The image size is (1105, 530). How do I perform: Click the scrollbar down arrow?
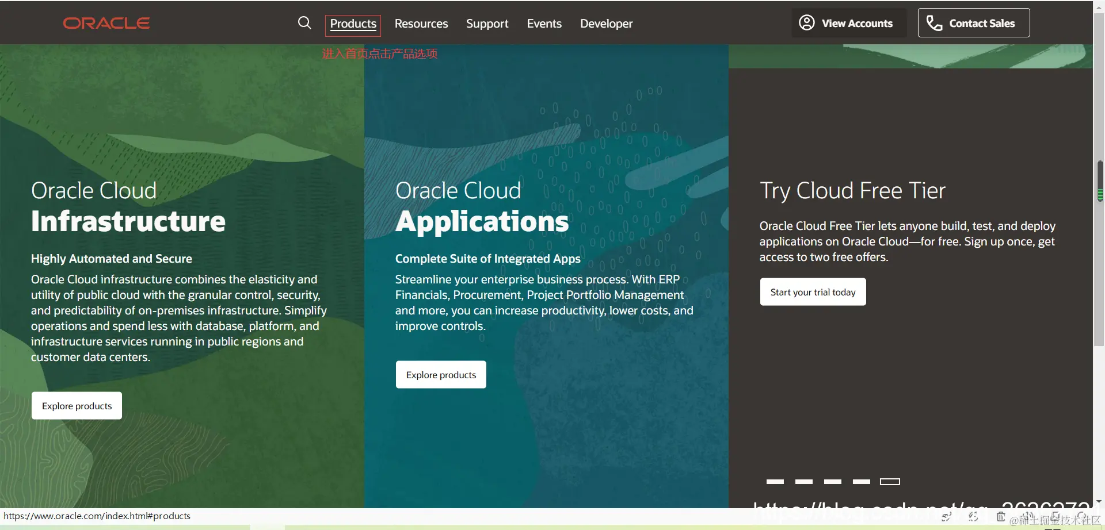[x=1099, y=502]
